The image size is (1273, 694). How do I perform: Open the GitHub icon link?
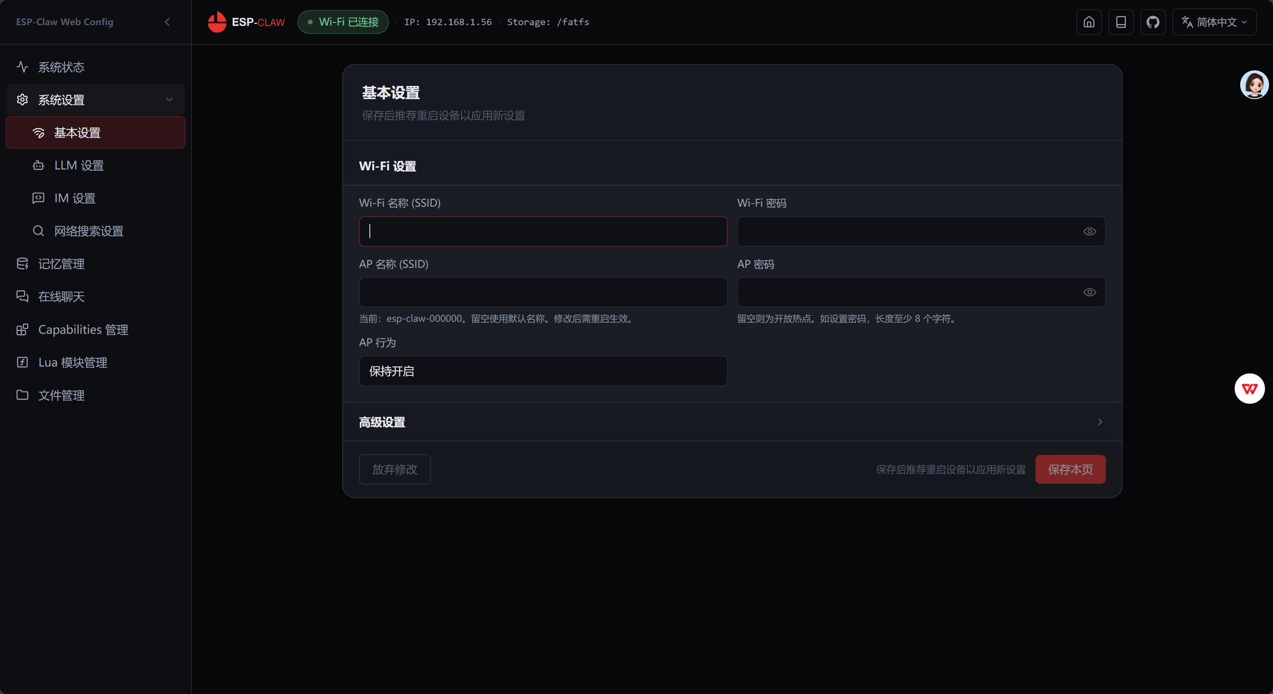(x=1153, y=22)
